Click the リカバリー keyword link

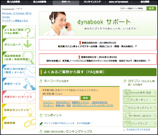(49, 102)
